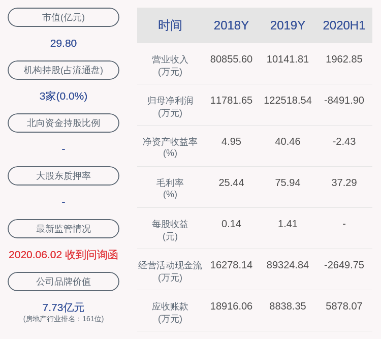Click cash flow value 16278.14
This screenshot has width=381, height=339.
[231, 265]
